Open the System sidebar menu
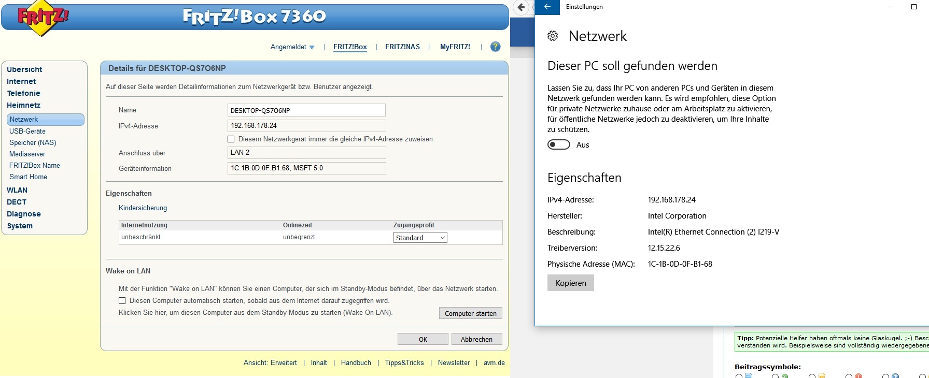This screenshot has height=378, width=929. point(20,226)
